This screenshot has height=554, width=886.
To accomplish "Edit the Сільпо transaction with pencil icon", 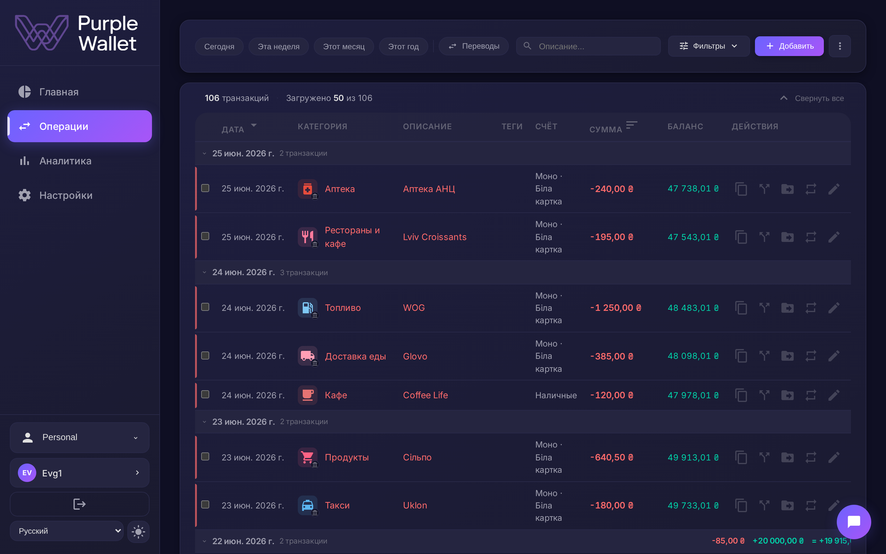I will (x=834, y=457).
